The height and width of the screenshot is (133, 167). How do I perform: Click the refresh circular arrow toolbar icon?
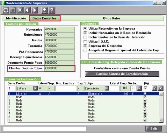click(6, 10)
